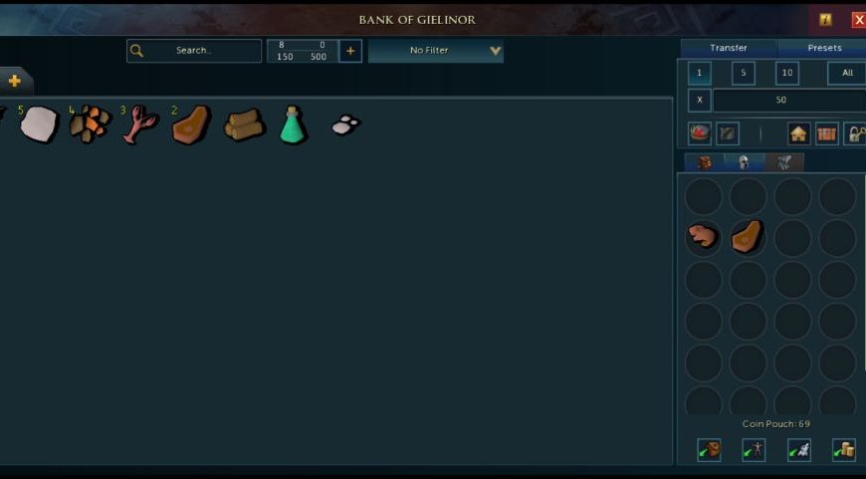Image resolution: width=866 pixels, height=479 pixels.
Task: Deposit worn equipment icon
Action: 754,450
